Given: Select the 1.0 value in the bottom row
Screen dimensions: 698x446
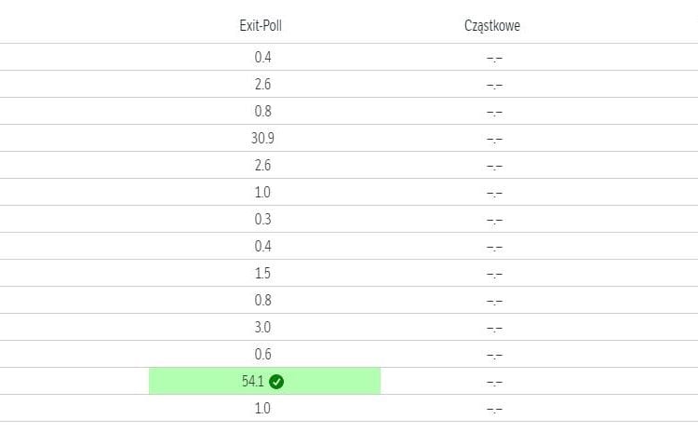Looking at the screenshot, I should 263,408.
